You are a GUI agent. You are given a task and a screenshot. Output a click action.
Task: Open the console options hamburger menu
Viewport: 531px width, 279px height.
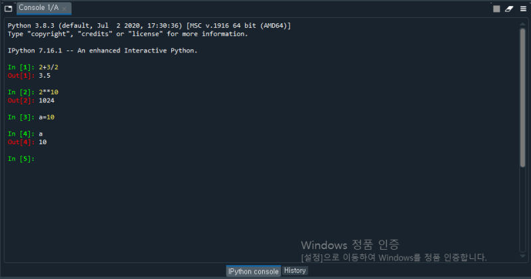[523, 9]
